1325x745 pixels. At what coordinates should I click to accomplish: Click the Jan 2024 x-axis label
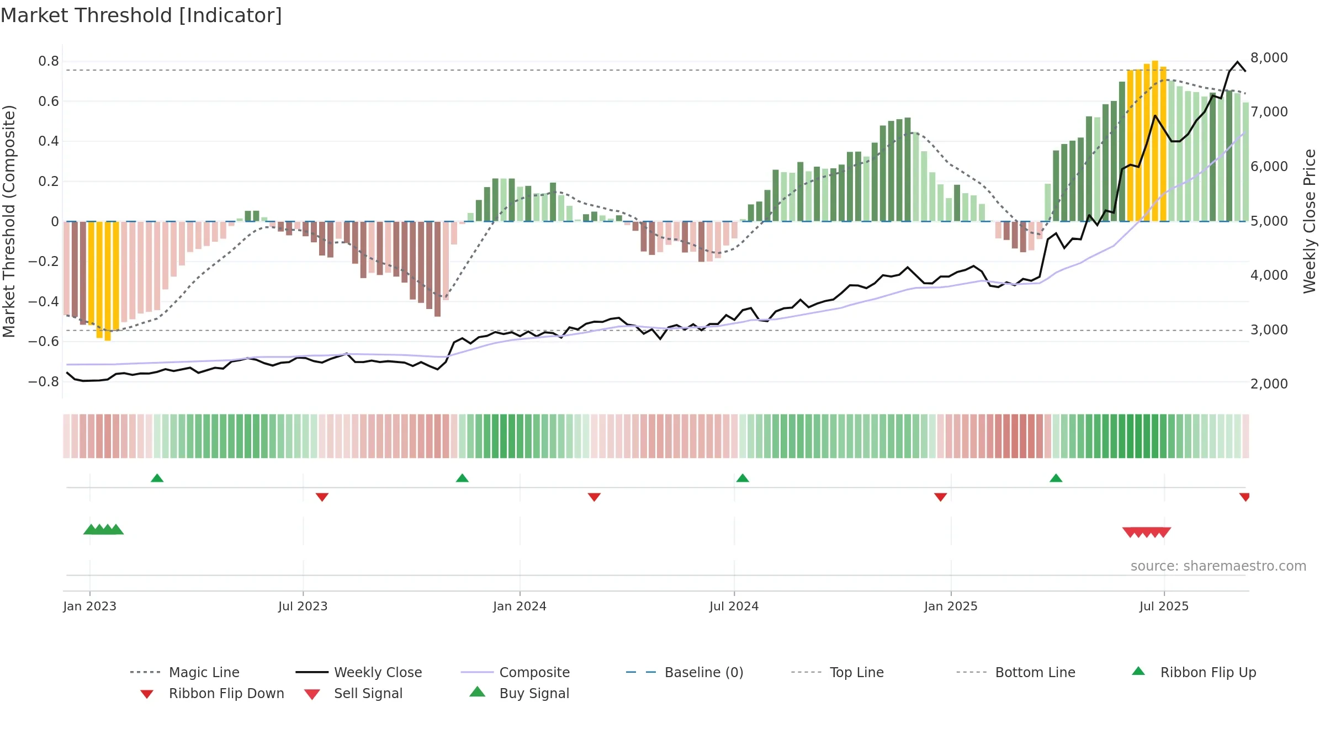pyautogui.click(x=520, y=606)
